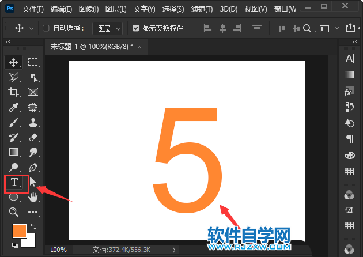Open the 图层(L) menu
Screen dimensions: 363x257
pos(116,9)
